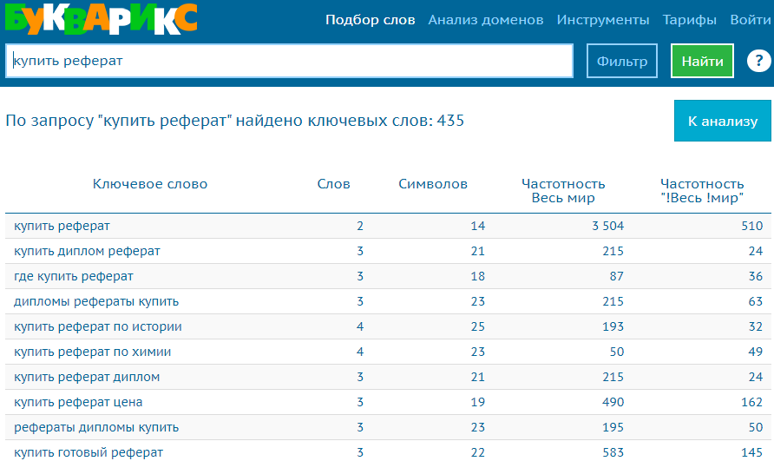Open the Фильтр filter options

(622, 62)
